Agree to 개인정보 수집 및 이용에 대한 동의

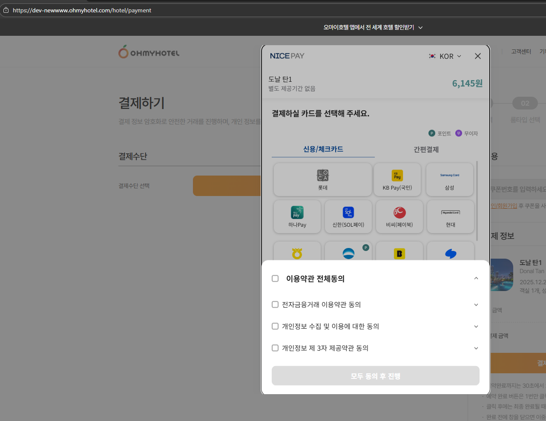(275, 326)
